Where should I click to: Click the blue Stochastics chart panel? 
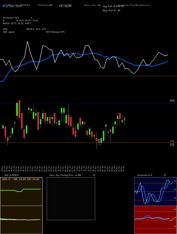click(x=155, y=191)
